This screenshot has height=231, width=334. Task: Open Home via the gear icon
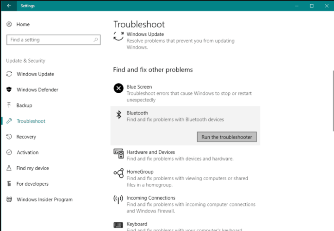[x=9, y=24]
